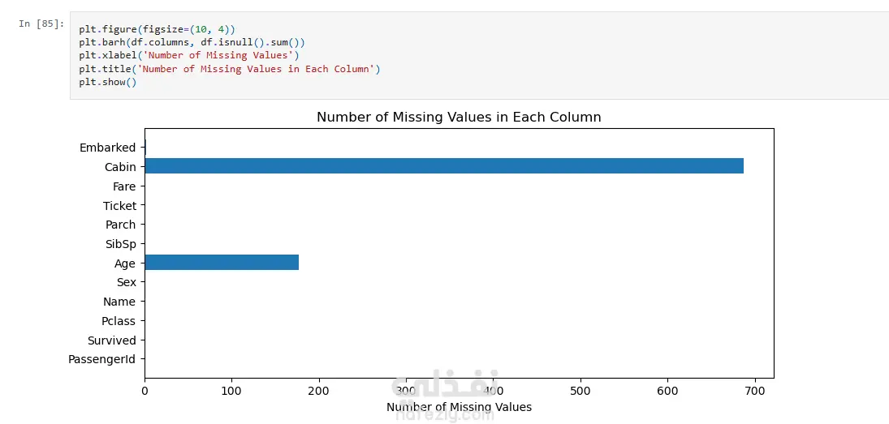Click the blue Cabin bar
The width and height of the screenshot is (889, 424).
(443, 166)
